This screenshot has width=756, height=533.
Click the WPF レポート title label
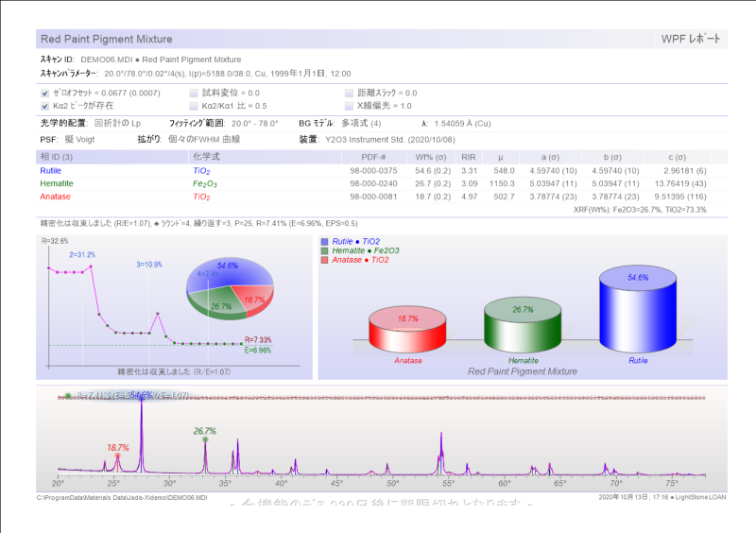click(692, 39)
